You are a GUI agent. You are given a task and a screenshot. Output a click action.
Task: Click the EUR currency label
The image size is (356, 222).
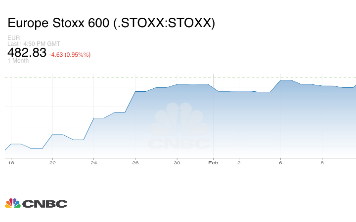click(13, 37)
